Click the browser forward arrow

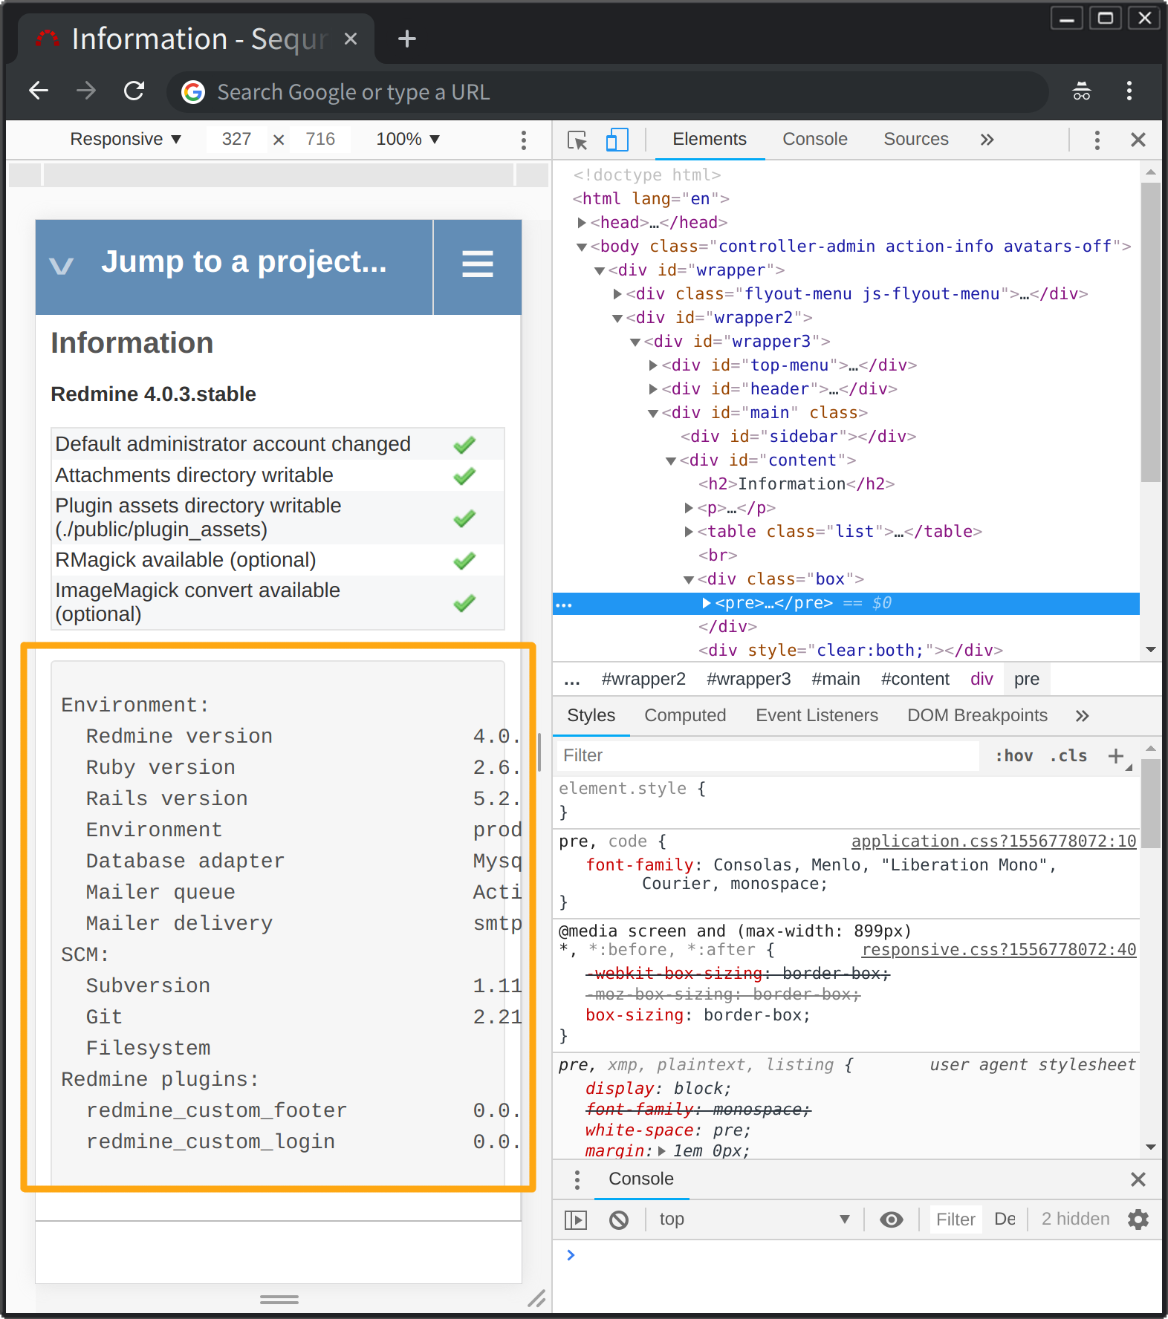[x=86, y=91]
